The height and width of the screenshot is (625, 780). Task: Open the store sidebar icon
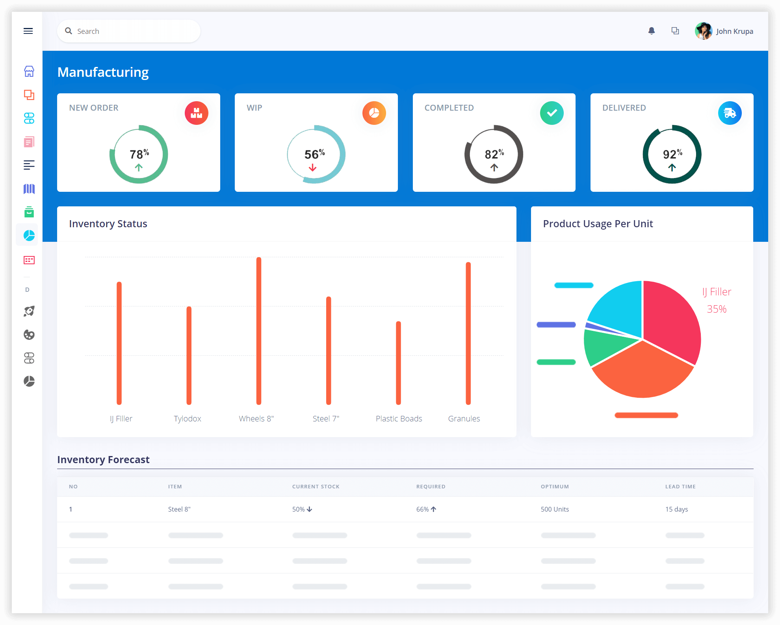pyautogui.click(x=29, y=71)
